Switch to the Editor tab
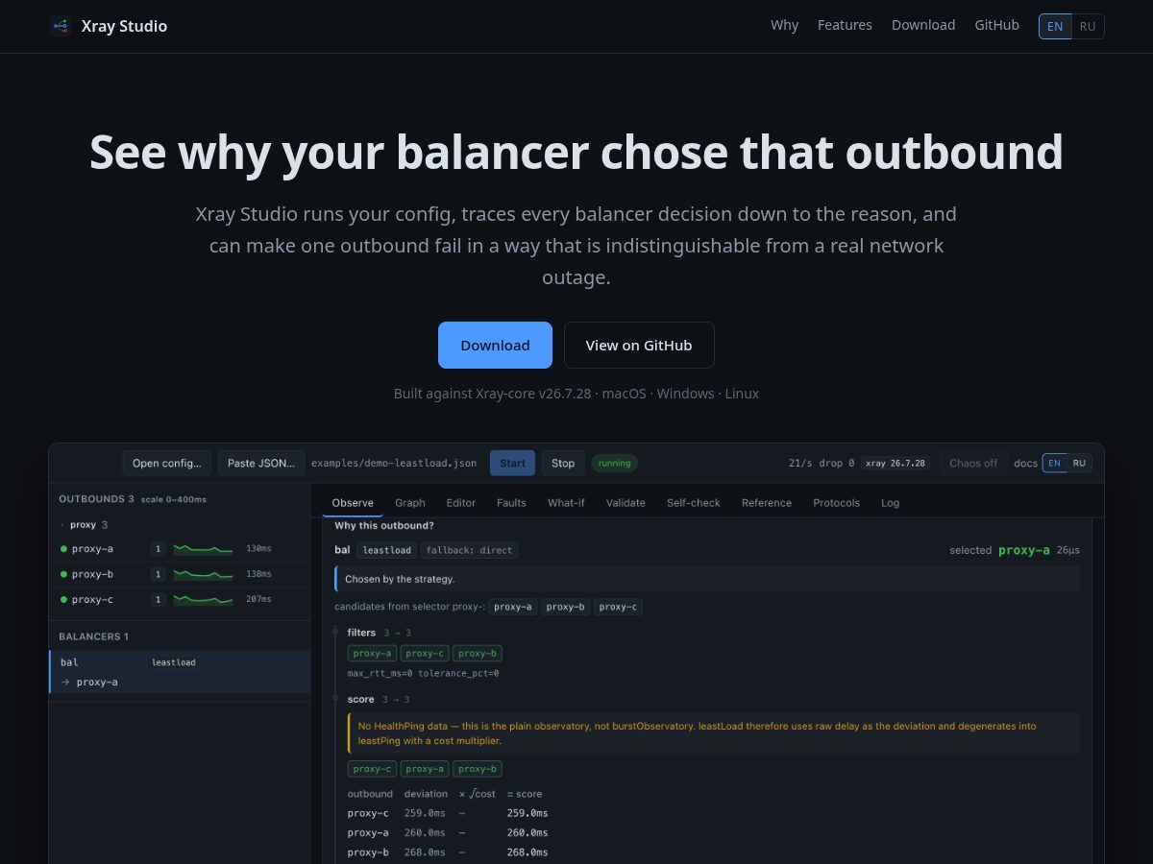The width and height of the screenshot is (1153, 864). tap(461, 502)
